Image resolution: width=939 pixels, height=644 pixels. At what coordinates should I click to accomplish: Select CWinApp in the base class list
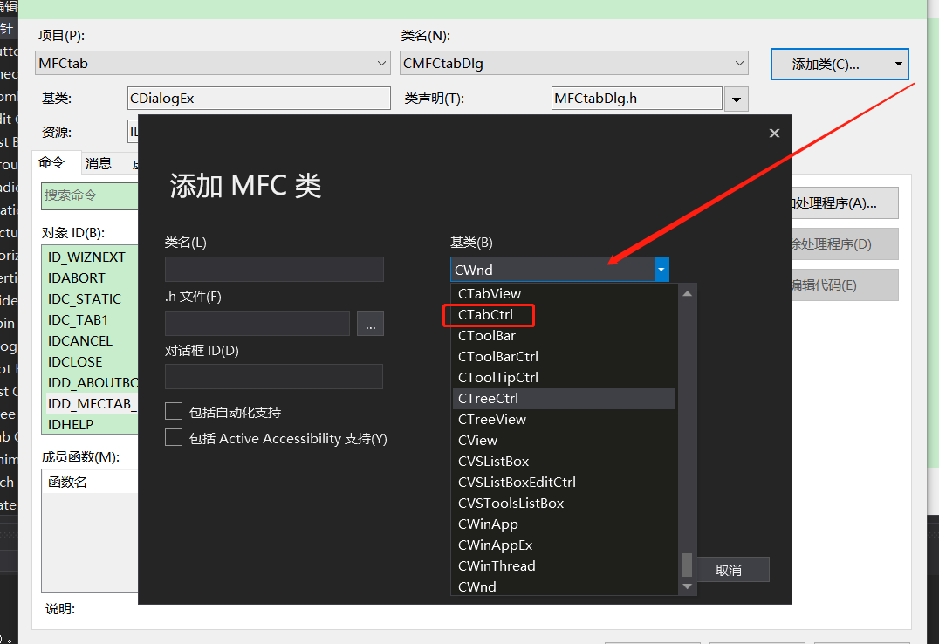pos(487,524)
